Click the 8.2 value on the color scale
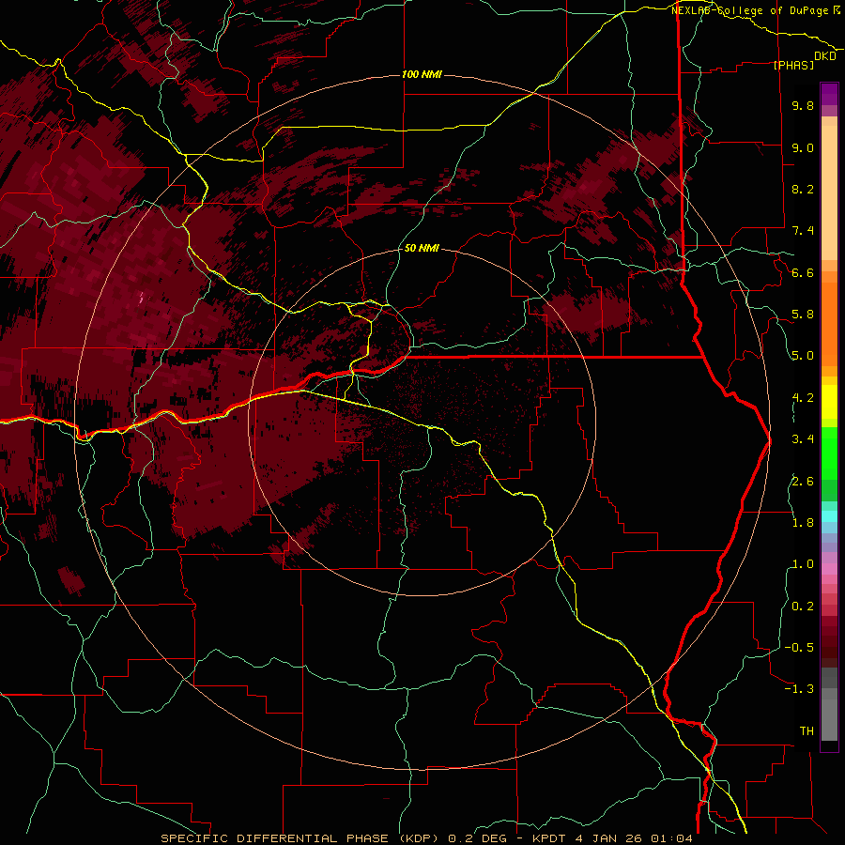The height and width of the screenshot is (845, 845). coord(803,189)
